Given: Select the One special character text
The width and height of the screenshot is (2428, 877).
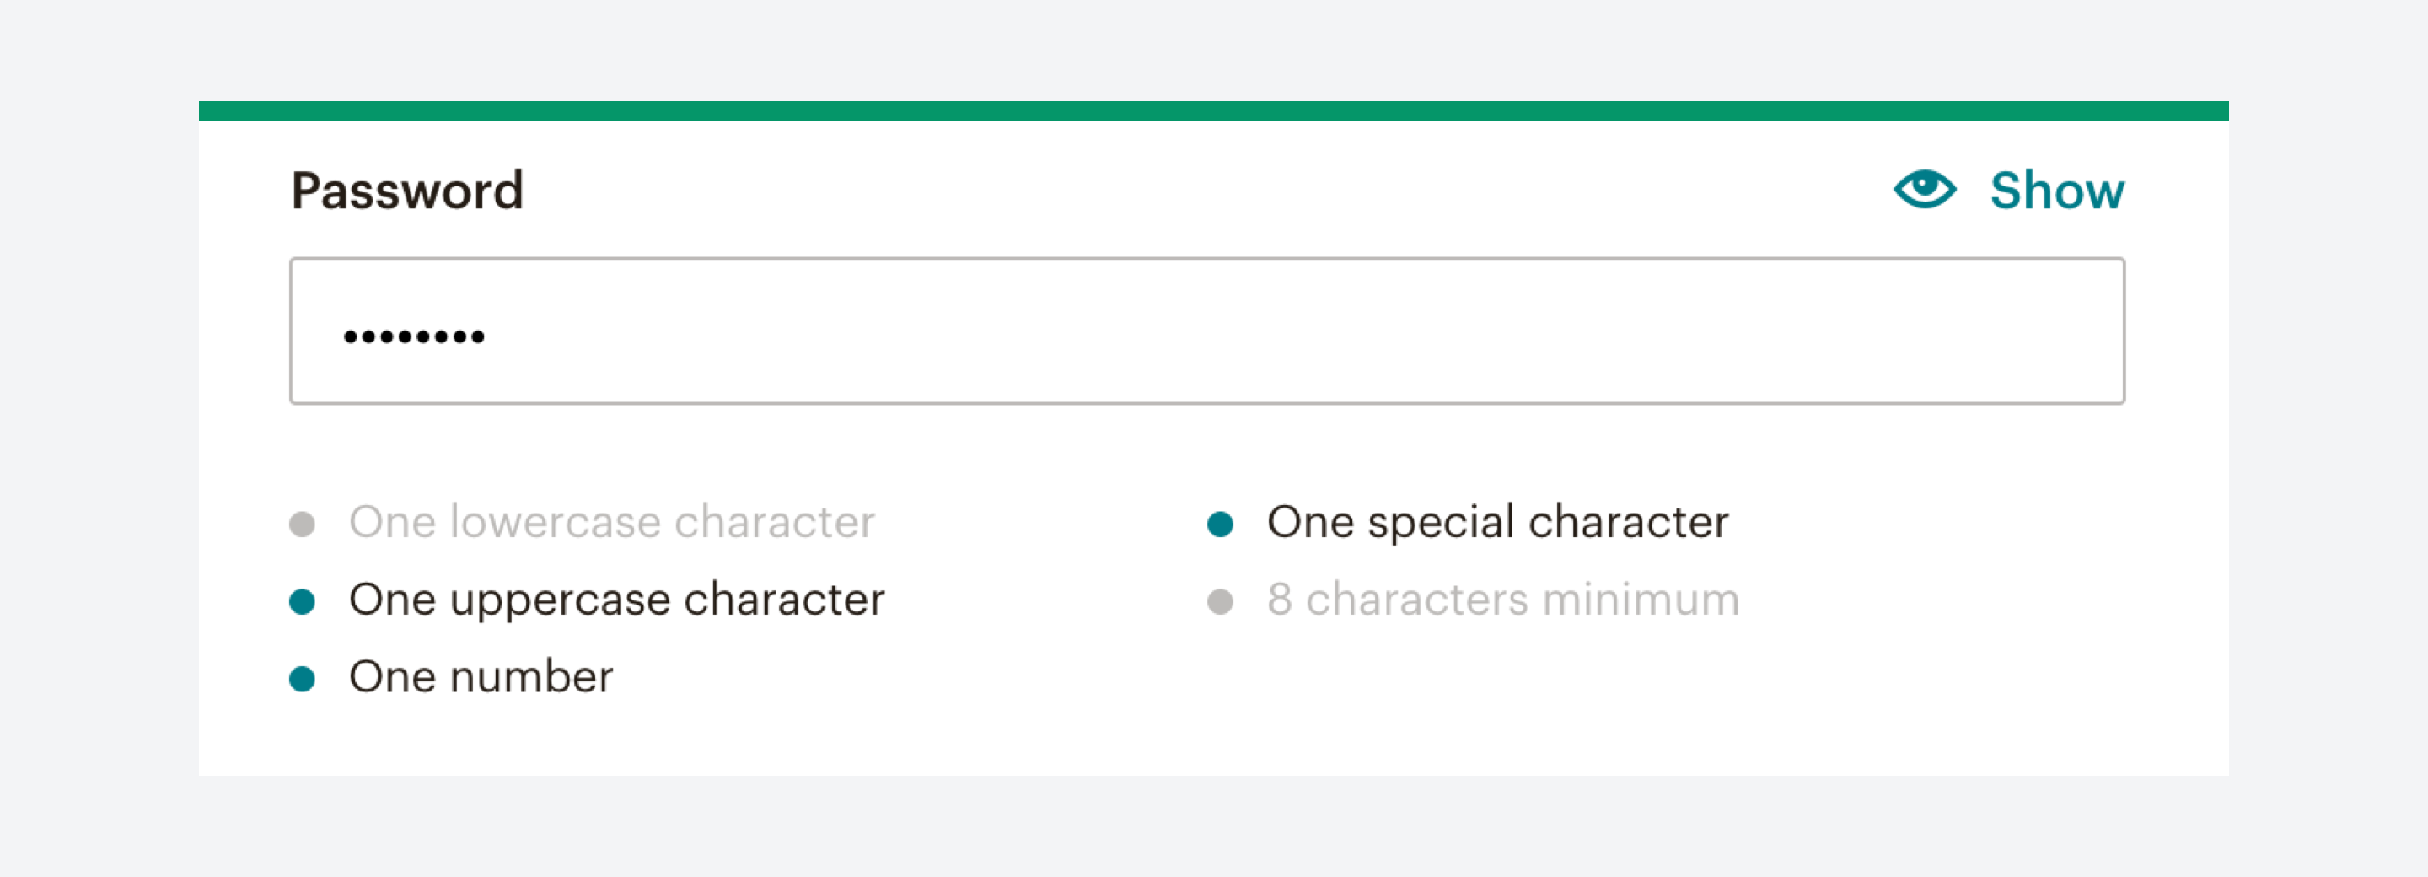Looking at the screenshot, I should coord(1498,523).
